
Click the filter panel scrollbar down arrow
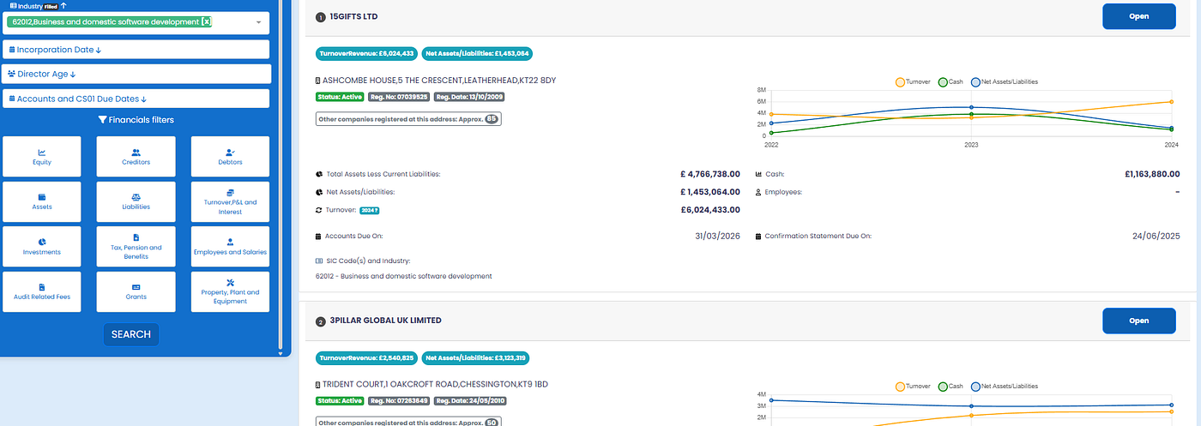coord(281,352)
